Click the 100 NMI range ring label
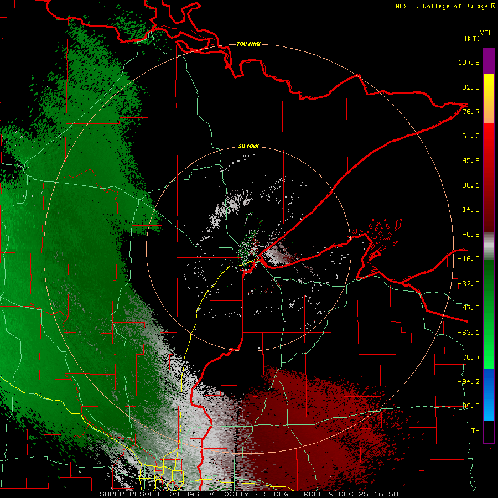 click(248, 44)
